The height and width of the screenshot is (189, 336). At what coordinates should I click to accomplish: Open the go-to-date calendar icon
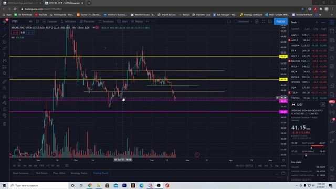(67, 166)
